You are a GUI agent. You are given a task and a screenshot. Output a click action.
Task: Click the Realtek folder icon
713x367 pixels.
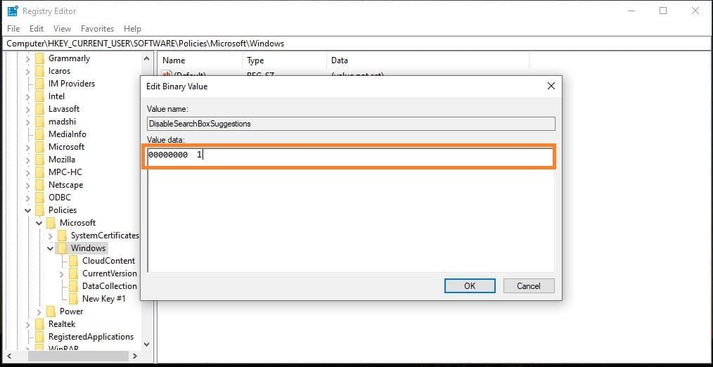(39, 324)
